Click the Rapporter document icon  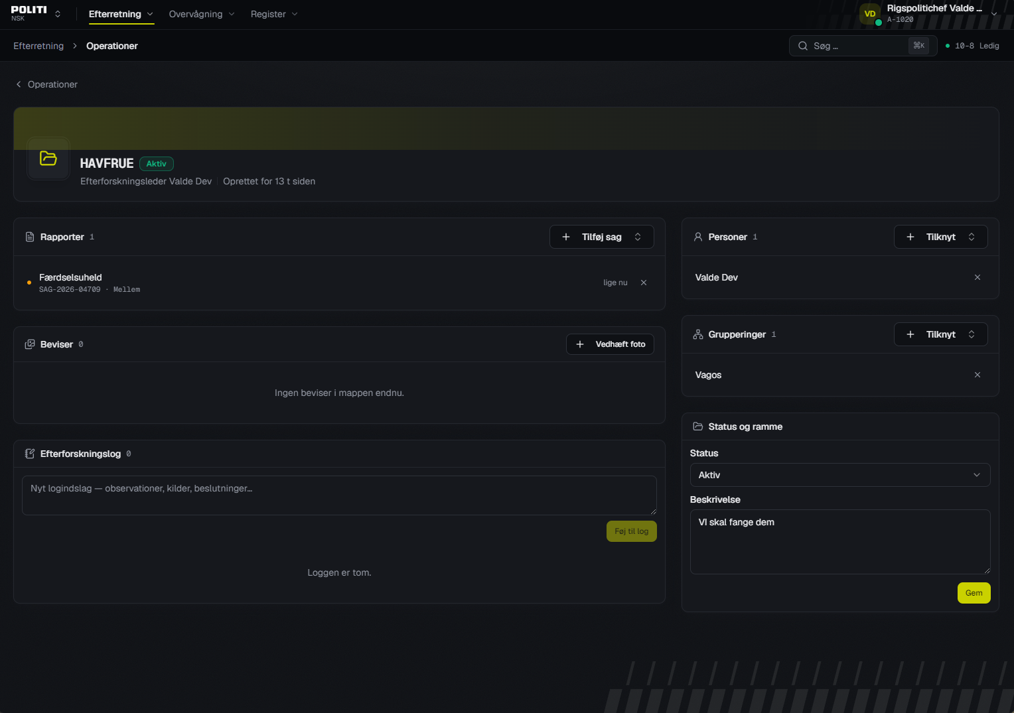(30, 237)
